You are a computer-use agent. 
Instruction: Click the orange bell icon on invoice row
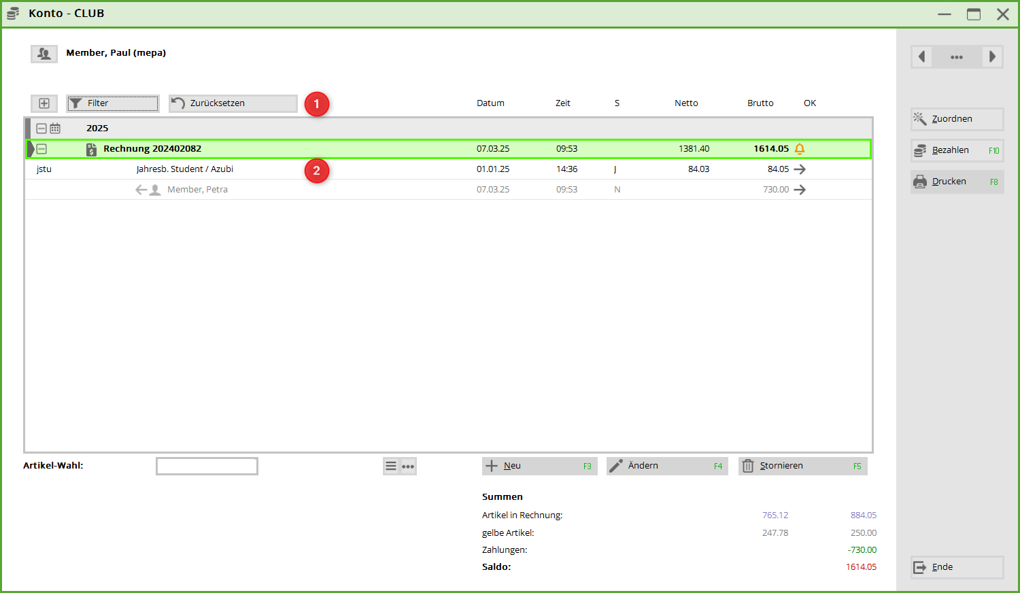800,149
